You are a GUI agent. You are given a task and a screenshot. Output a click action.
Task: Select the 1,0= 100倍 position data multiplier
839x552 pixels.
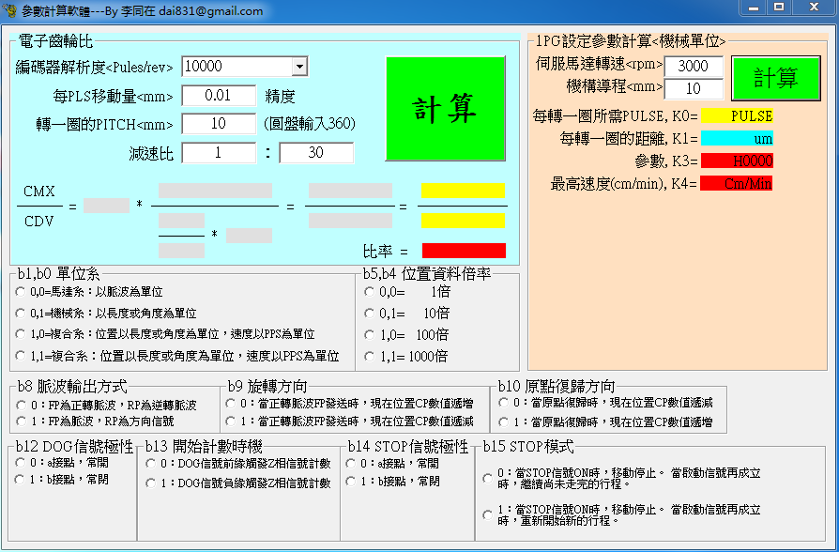pos(370,334)
